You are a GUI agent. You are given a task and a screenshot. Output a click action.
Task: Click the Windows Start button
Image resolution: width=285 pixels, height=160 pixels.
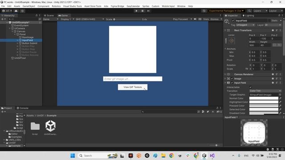[73, 156]
